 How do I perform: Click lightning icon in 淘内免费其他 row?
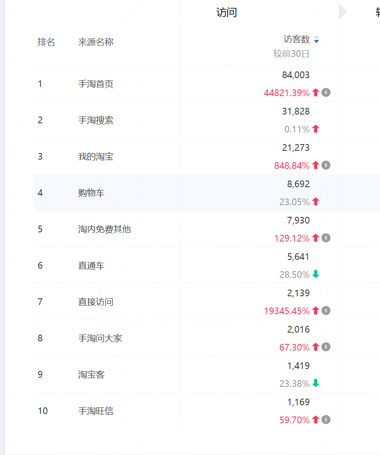click(x=326, y=238)
